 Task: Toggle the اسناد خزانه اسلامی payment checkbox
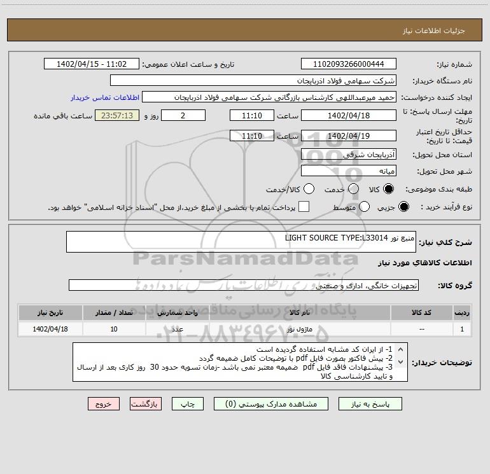point(304,207)
